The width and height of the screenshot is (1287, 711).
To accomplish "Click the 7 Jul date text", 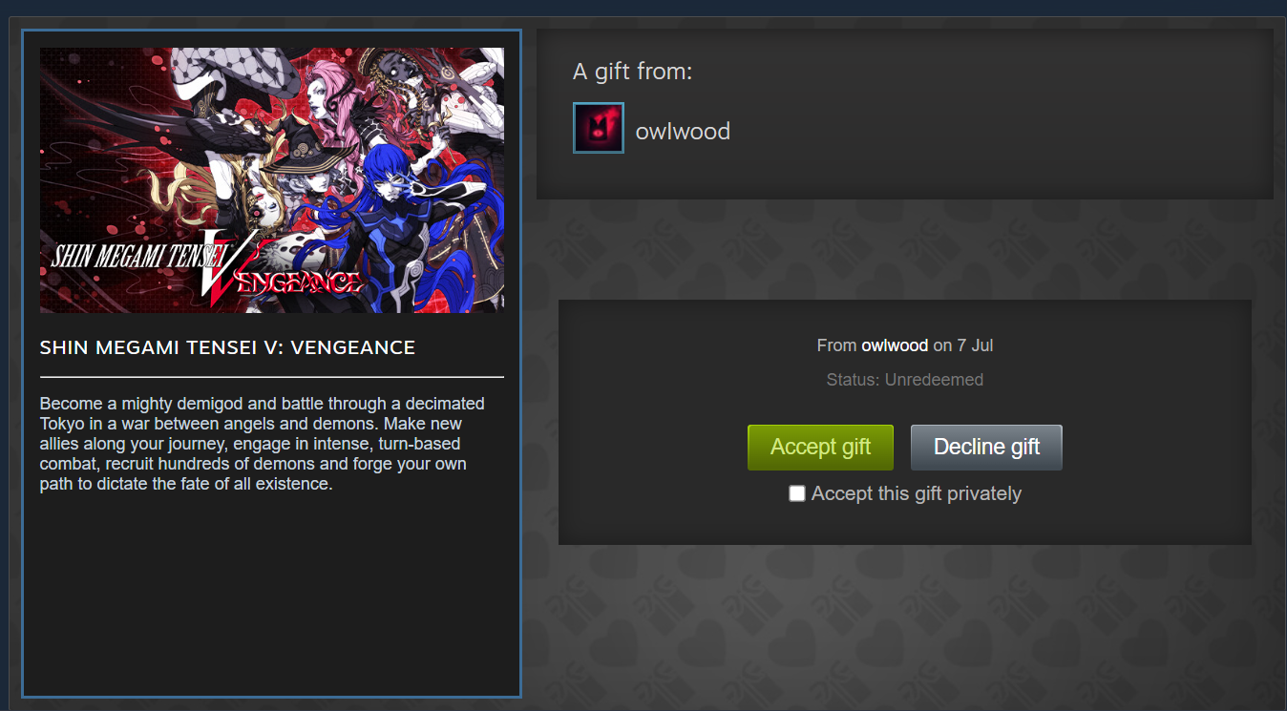I will [x=975, y=345].
